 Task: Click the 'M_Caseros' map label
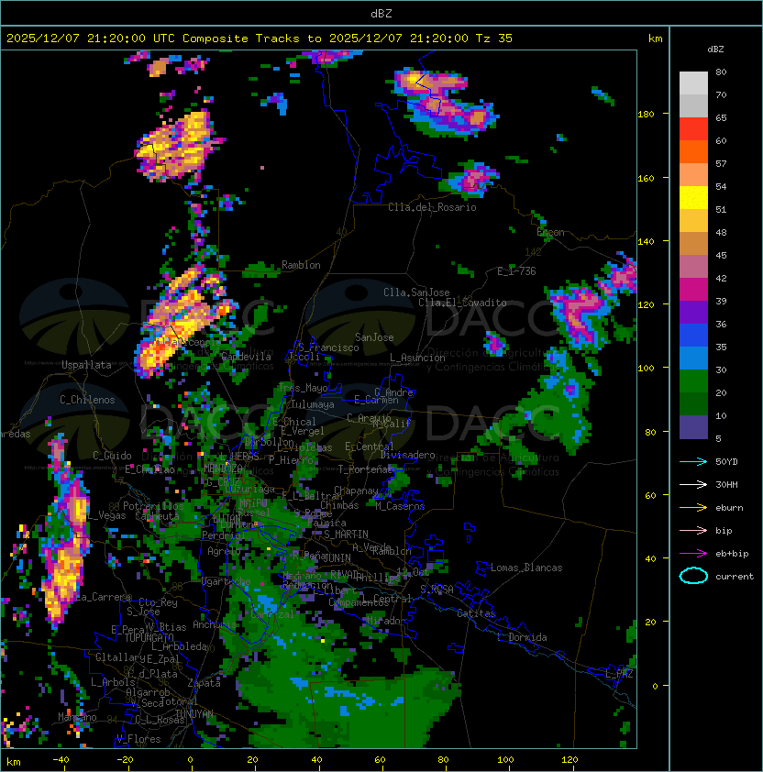pos(400,506)
